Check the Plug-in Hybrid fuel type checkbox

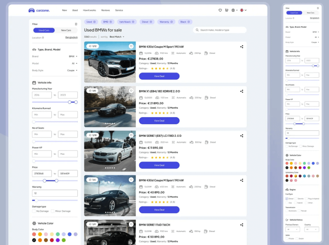coord(306,199)
